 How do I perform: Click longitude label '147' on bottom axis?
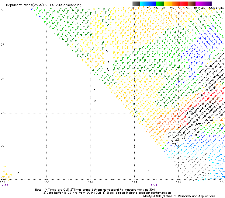tap(179, 182)
